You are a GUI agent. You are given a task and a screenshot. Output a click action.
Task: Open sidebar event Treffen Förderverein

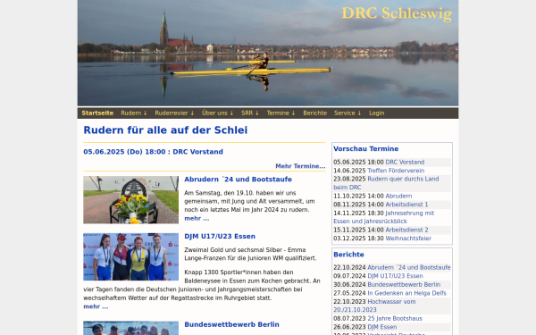tap(396, 171)
